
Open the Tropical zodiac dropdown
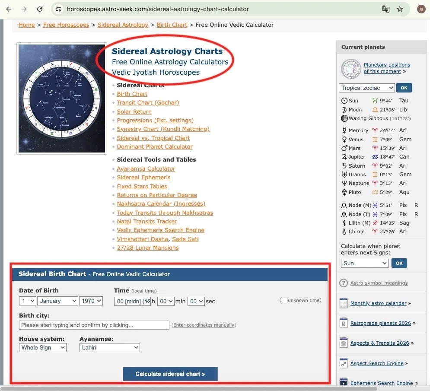point(366,88)
